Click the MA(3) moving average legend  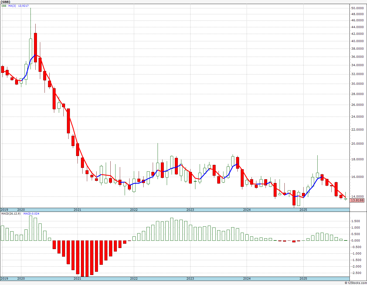(12, 6)
